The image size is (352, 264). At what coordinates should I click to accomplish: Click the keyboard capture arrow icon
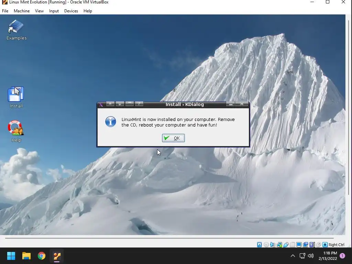[325, 245]
